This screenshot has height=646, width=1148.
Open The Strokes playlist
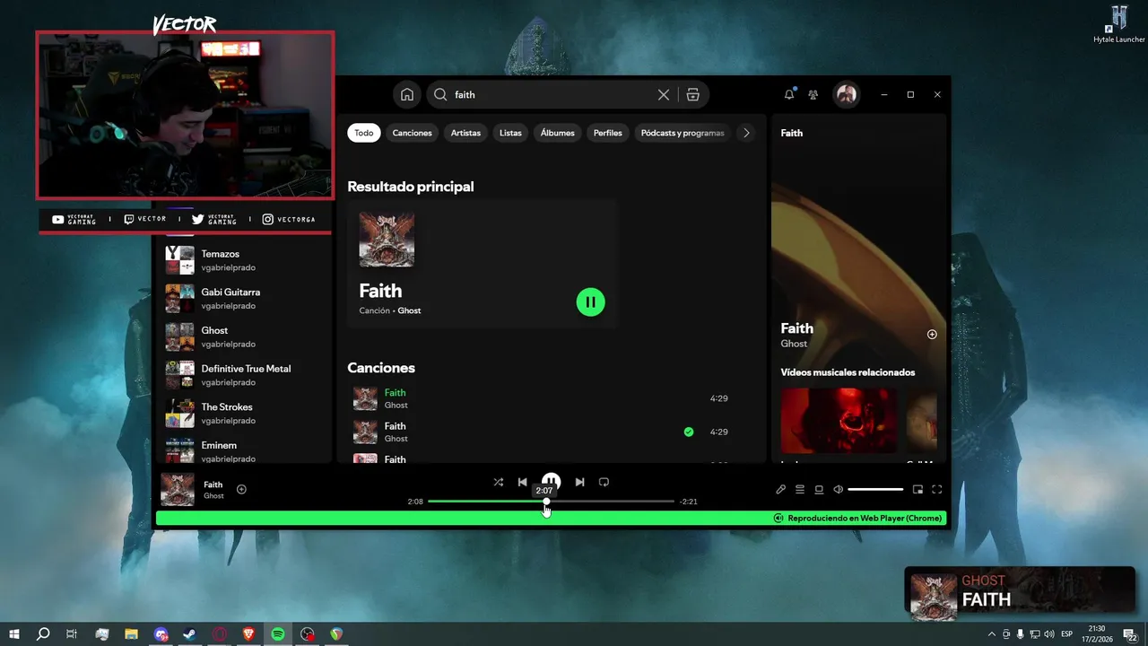[x=243, y=414]
